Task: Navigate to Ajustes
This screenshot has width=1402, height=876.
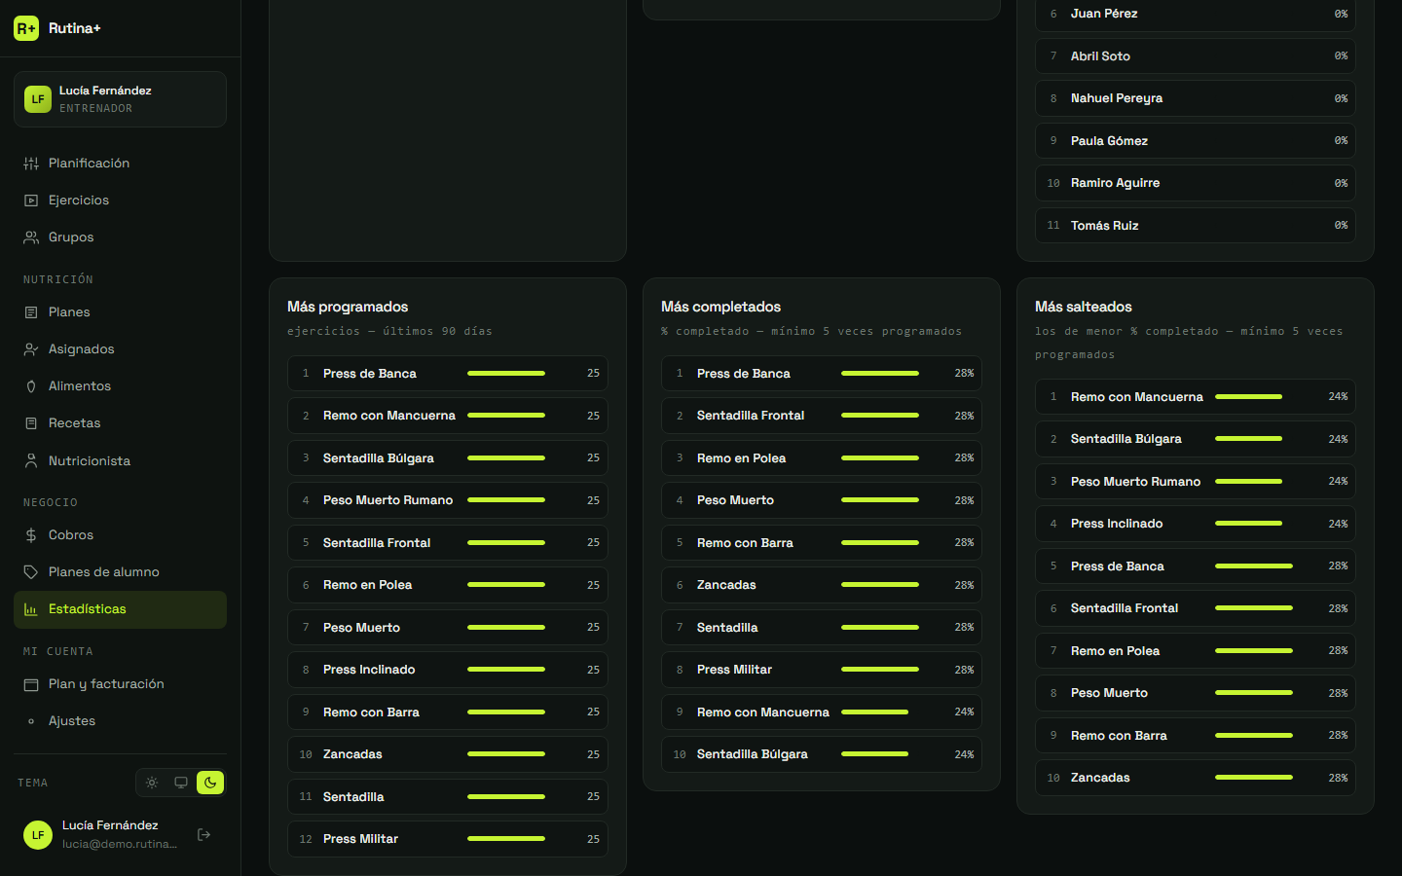Action: (120, 721)
